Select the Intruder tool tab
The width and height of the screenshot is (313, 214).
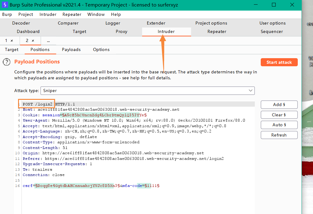(x=166, y=31)
